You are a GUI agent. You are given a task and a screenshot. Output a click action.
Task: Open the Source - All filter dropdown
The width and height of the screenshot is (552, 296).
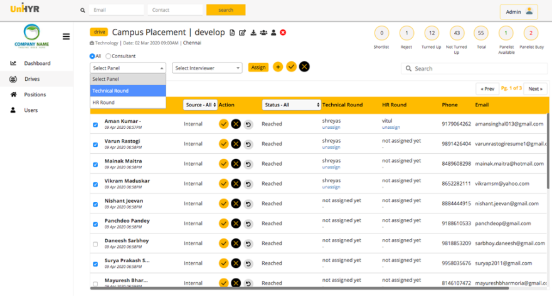pyautogui.click(x=200, y=105)
